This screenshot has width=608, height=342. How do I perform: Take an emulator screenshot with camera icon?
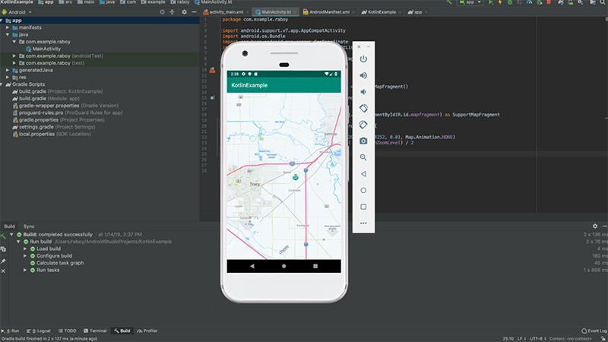click(363, 141)
